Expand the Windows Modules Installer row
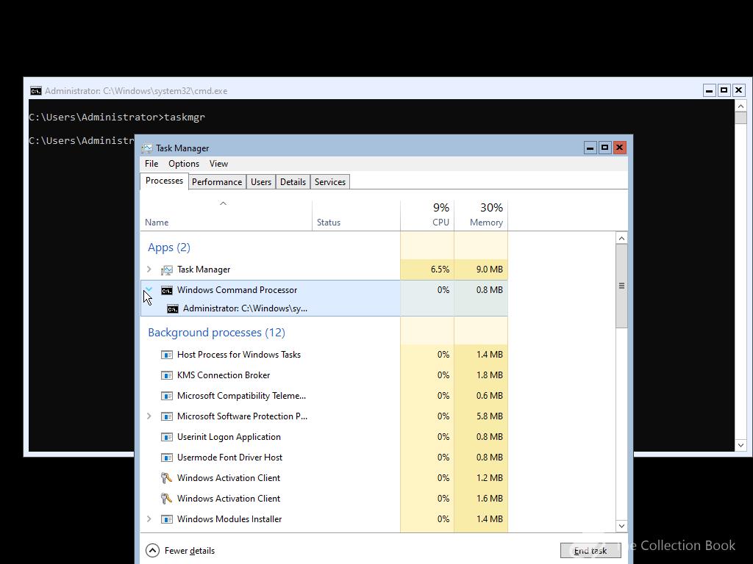This screenshot has width=753, height=564. (149, 519)
